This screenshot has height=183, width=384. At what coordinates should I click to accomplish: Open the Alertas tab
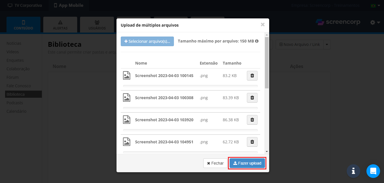[60, 25]
